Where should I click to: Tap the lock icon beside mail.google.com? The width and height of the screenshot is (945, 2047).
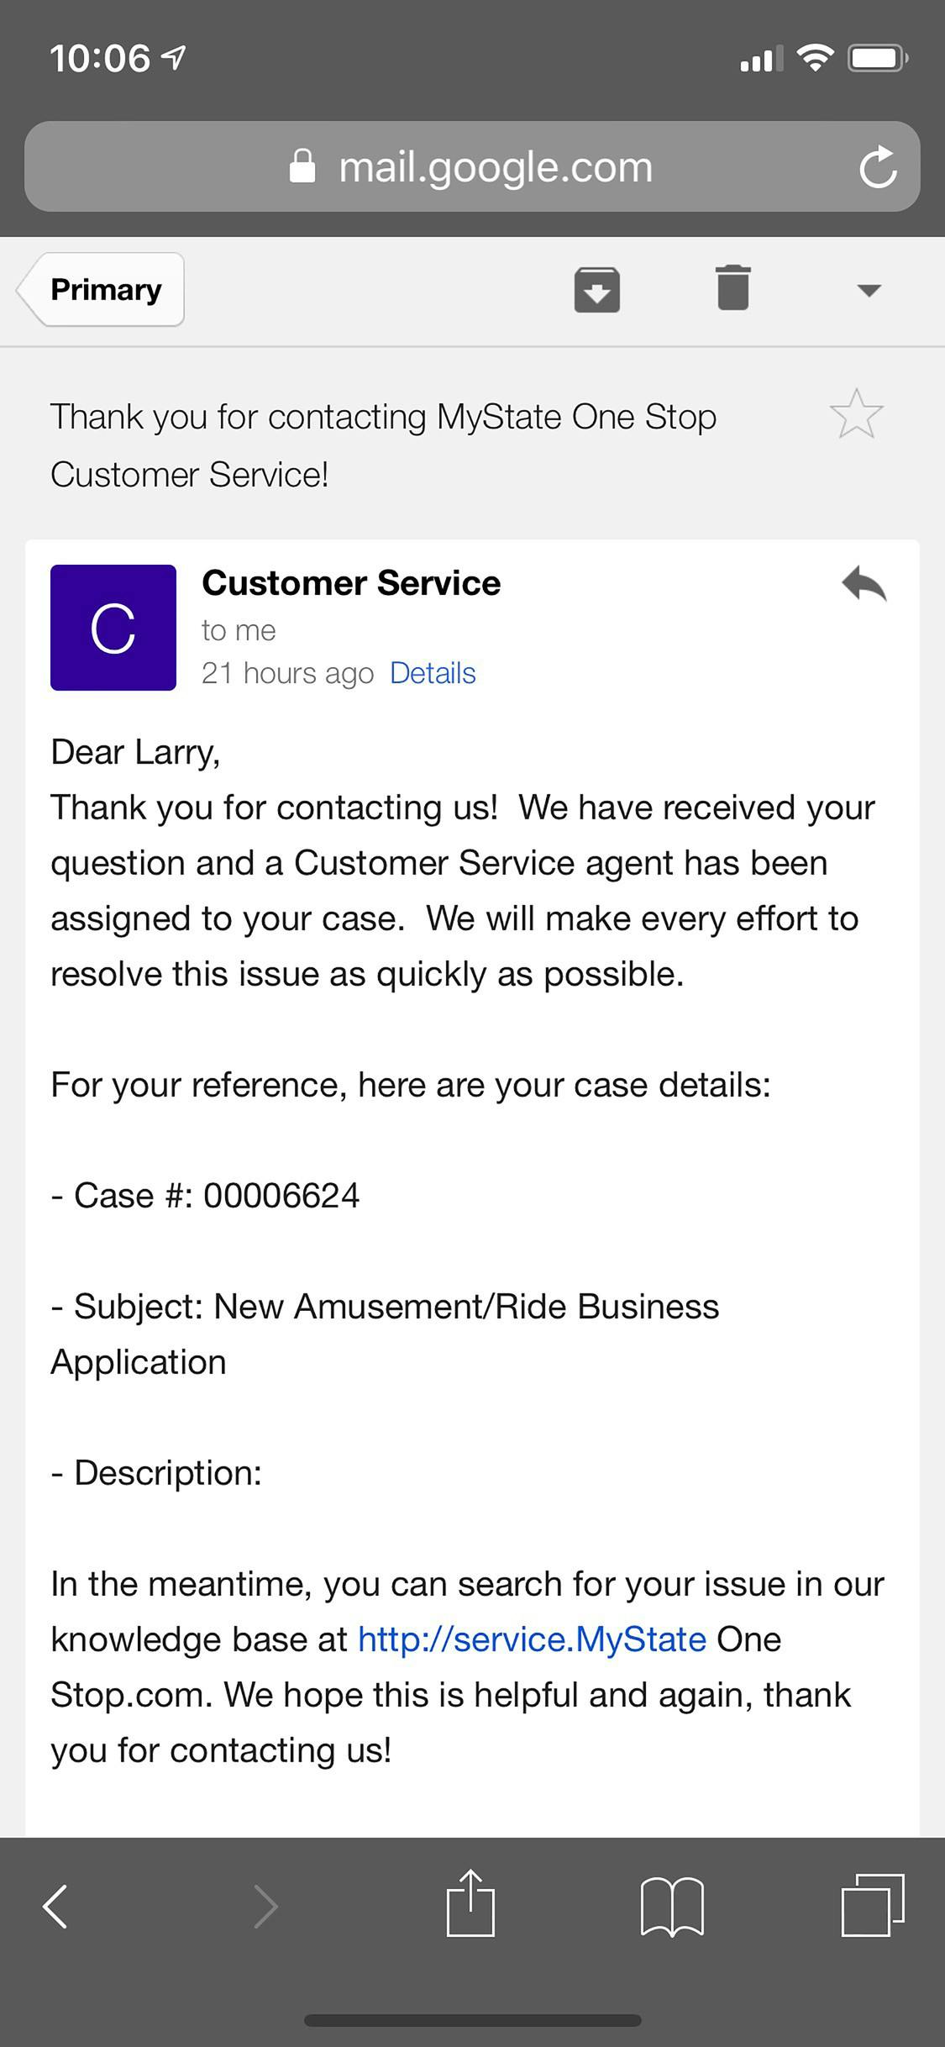click(302, 166)
